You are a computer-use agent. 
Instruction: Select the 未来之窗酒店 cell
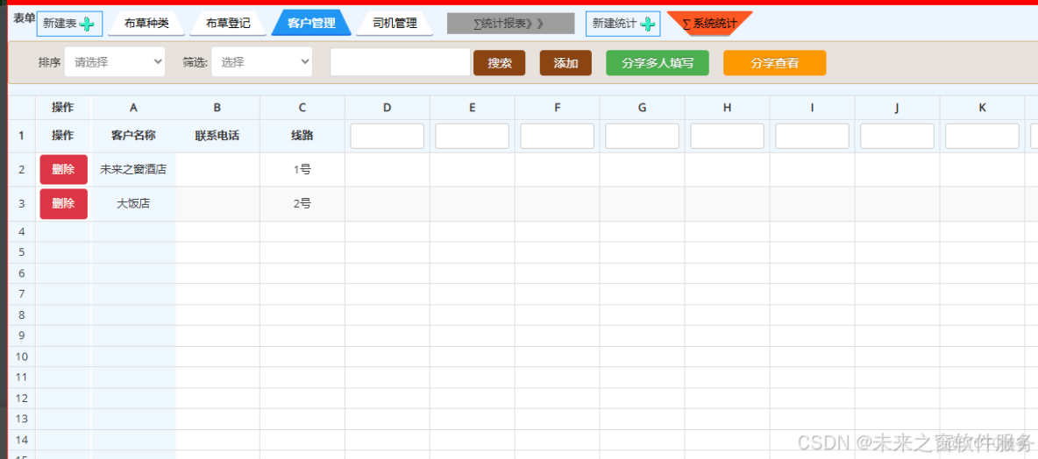(134, 169)
